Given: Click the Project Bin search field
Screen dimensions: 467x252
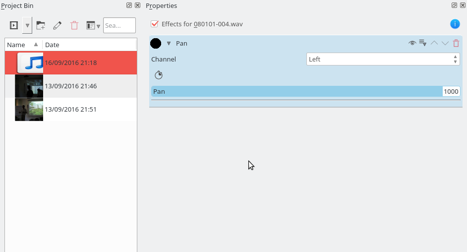Looking at the screenshot, I should point(119,25).
